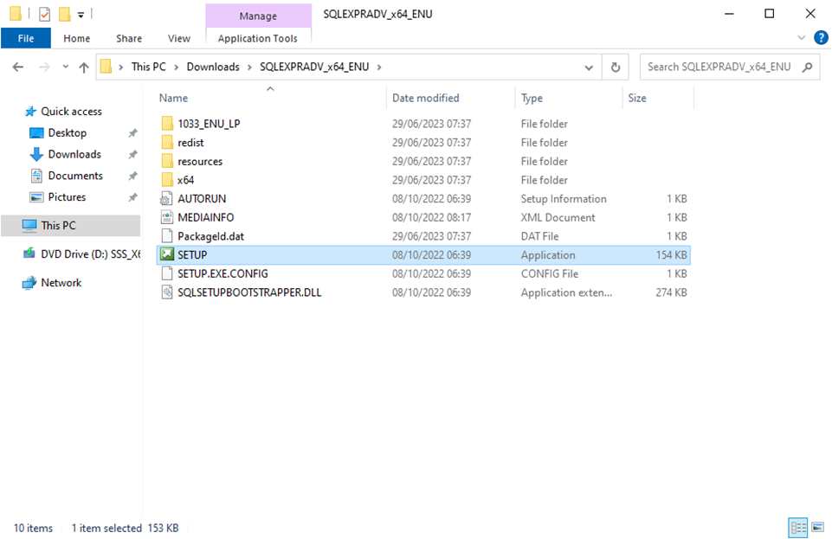832x539 pixels.
Task: Click the This PC monitor icon
Action: point(29,225)
